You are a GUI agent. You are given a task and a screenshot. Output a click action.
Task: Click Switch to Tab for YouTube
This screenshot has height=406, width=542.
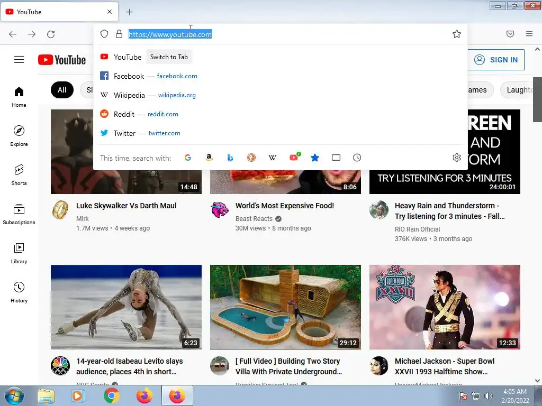[169, 57]
